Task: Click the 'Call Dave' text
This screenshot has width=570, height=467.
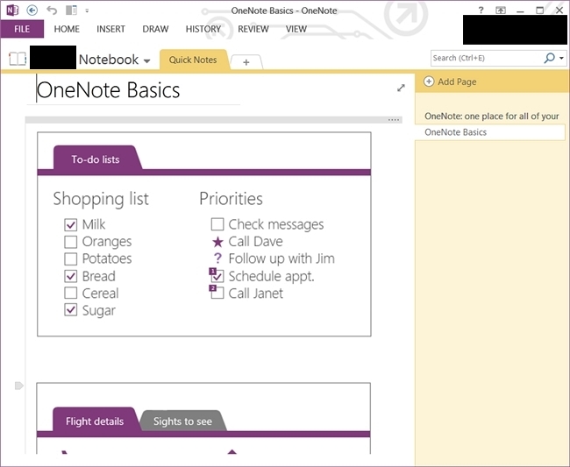Action: pos(256,242)
